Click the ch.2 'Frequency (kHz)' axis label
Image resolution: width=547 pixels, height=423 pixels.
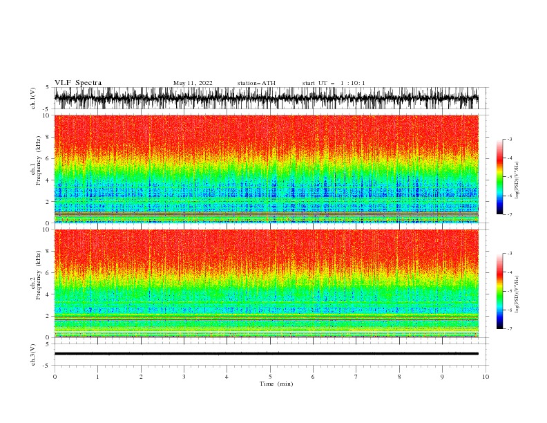(x=38, y=274)
